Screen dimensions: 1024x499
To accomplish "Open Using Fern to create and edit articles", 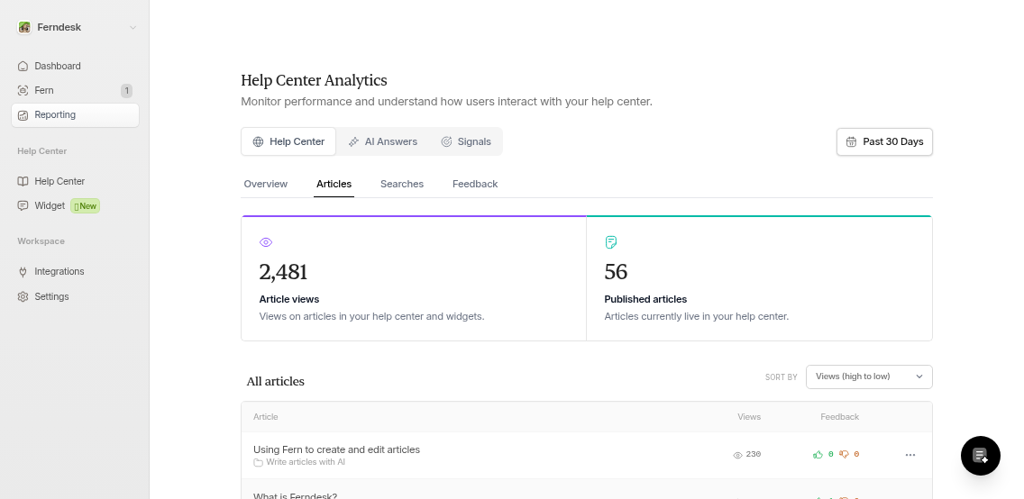I will pyautogui.click(x=336, y=449).
